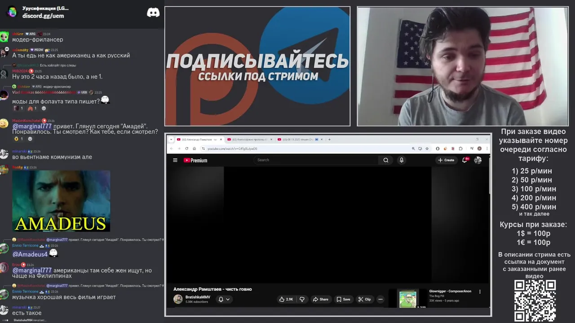Click the '1$ = 100р' exchange rate text
The height and width of the screenshot is (323, 575).
pos(533,233)
